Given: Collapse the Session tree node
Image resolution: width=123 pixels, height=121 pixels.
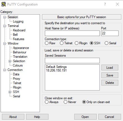Looking at the screenshot, I should point(4,17).
